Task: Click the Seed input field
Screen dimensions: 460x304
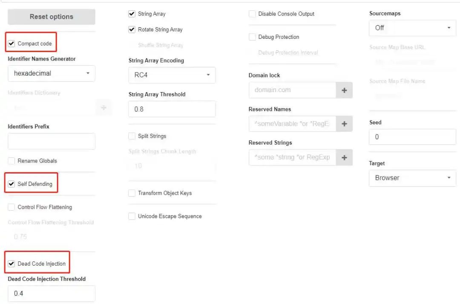Action: (x=412, y=137)
